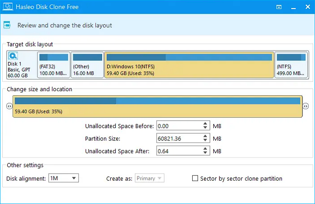Decrease Unallocated Space Before value

(x=205, y=128)
